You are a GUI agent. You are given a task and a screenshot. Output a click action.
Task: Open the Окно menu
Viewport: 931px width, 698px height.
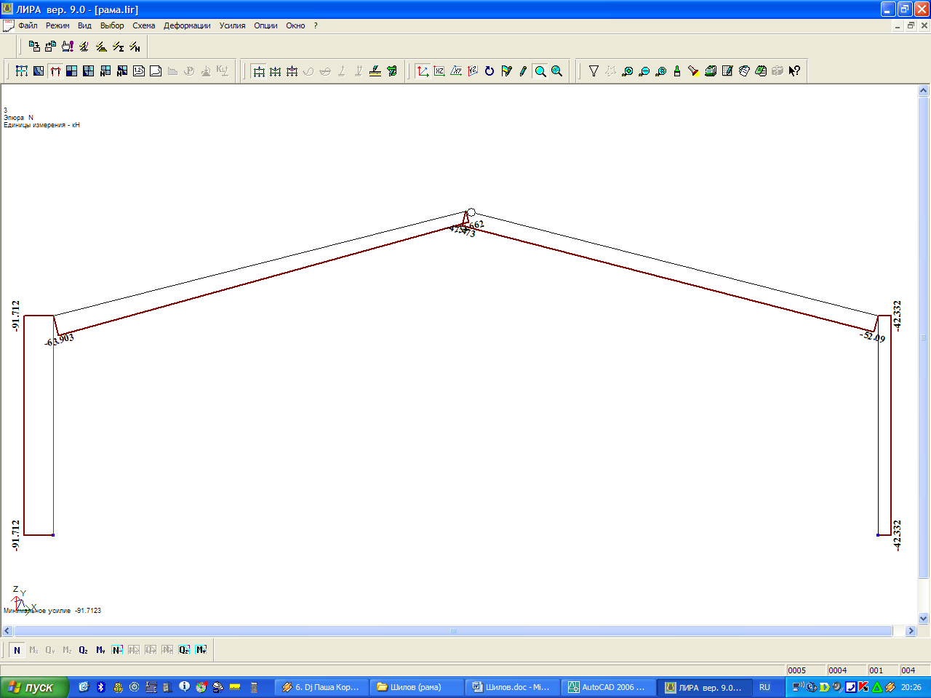[x=295, y=25]
